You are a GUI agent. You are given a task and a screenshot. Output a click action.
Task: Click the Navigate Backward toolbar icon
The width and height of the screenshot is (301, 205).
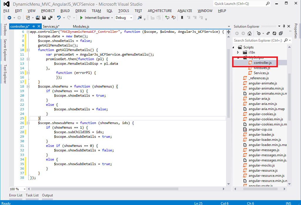click(x=9, y=18)
